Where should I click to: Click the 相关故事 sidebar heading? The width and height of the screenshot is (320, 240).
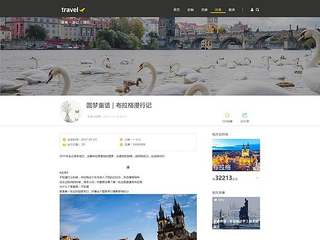click(x=218, y=193)
